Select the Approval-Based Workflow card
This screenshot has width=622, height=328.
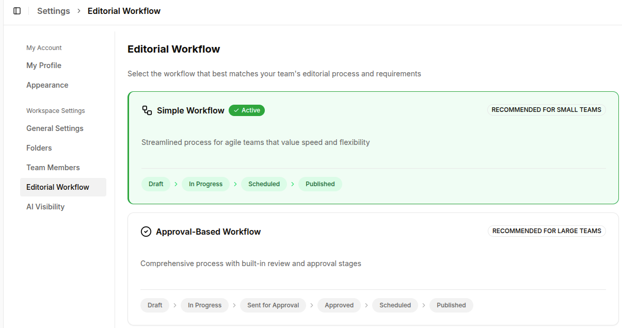pos(373,268)
